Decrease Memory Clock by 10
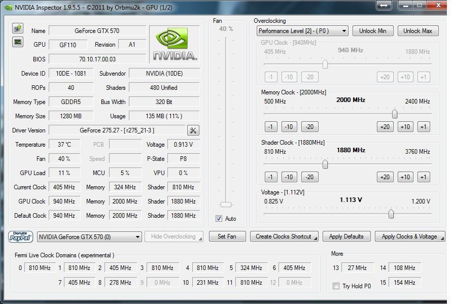Screen dimensions: 454x304 click(289, 127)
